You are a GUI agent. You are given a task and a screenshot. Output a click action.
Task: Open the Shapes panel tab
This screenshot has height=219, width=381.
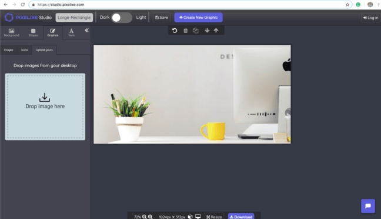click(33, 32)
